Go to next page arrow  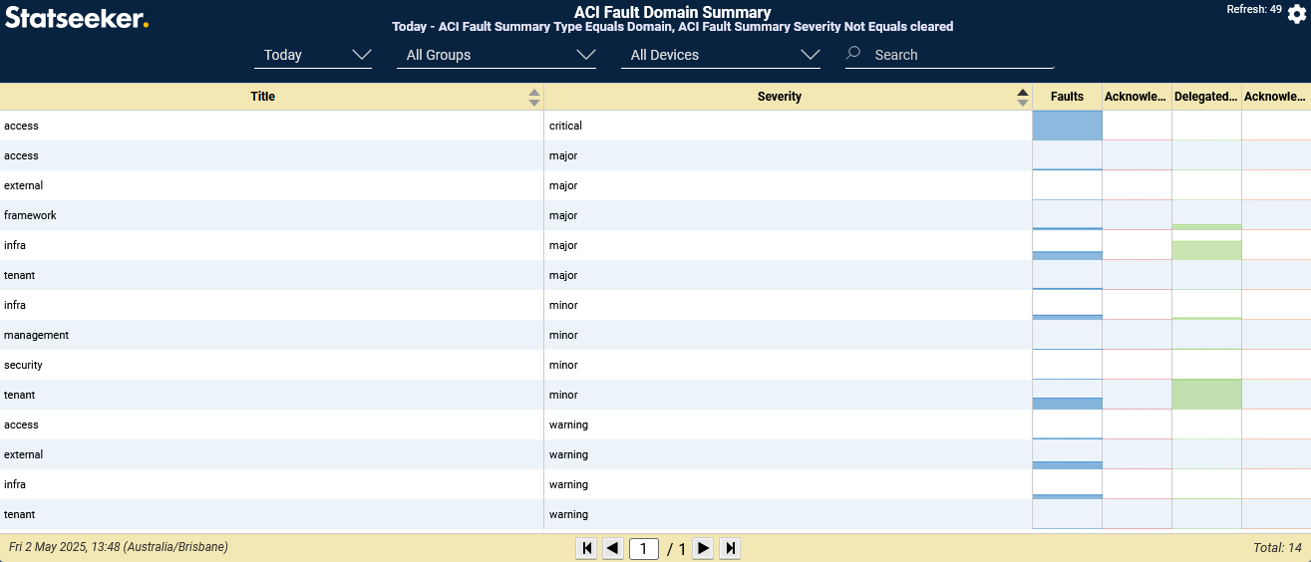click(x=703, y=548)
